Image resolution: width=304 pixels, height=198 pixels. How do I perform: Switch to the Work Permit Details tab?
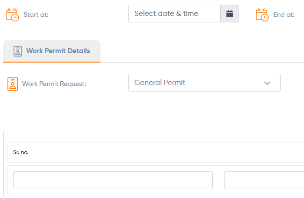click(52, 51)
